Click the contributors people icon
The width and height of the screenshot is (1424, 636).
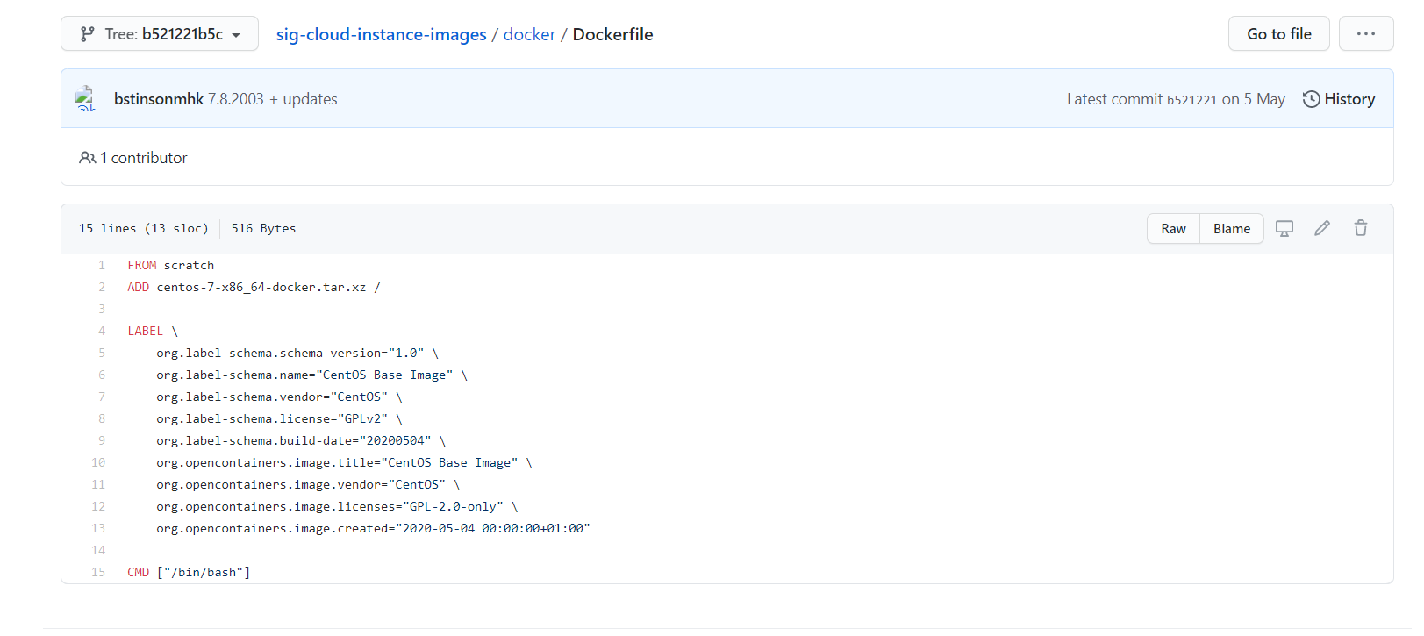click(87, 158)
